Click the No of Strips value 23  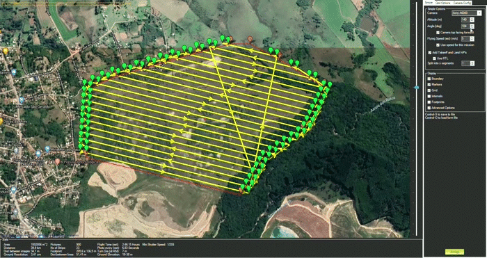pos(78,248)
